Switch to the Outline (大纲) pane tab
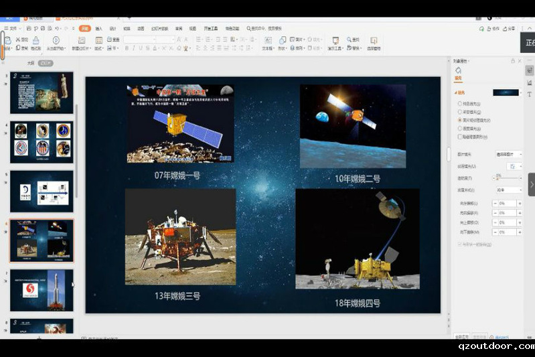Image resolution: width=535 pixels, height=357 pixels. point(30,63)
